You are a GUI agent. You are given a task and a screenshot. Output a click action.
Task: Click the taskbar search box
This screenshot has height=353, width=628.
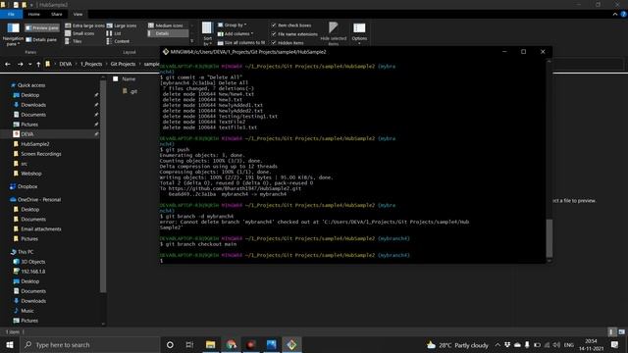click(x=90, y=344)
